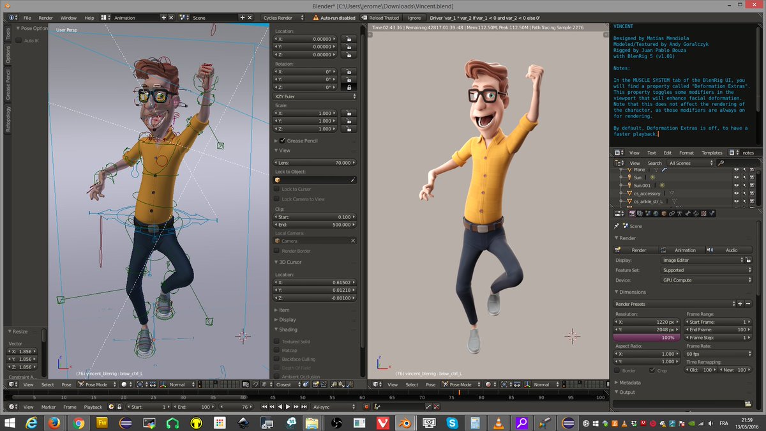Viewport: 766px width, 431px height.
Task: Open VLC media player from taskbar
Action: [498, 422]
